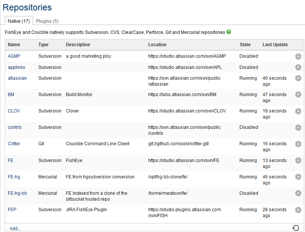Click the Repositories page heading
Image resolution: width=305 pixels, height=232 pixels.
[27, 7]
